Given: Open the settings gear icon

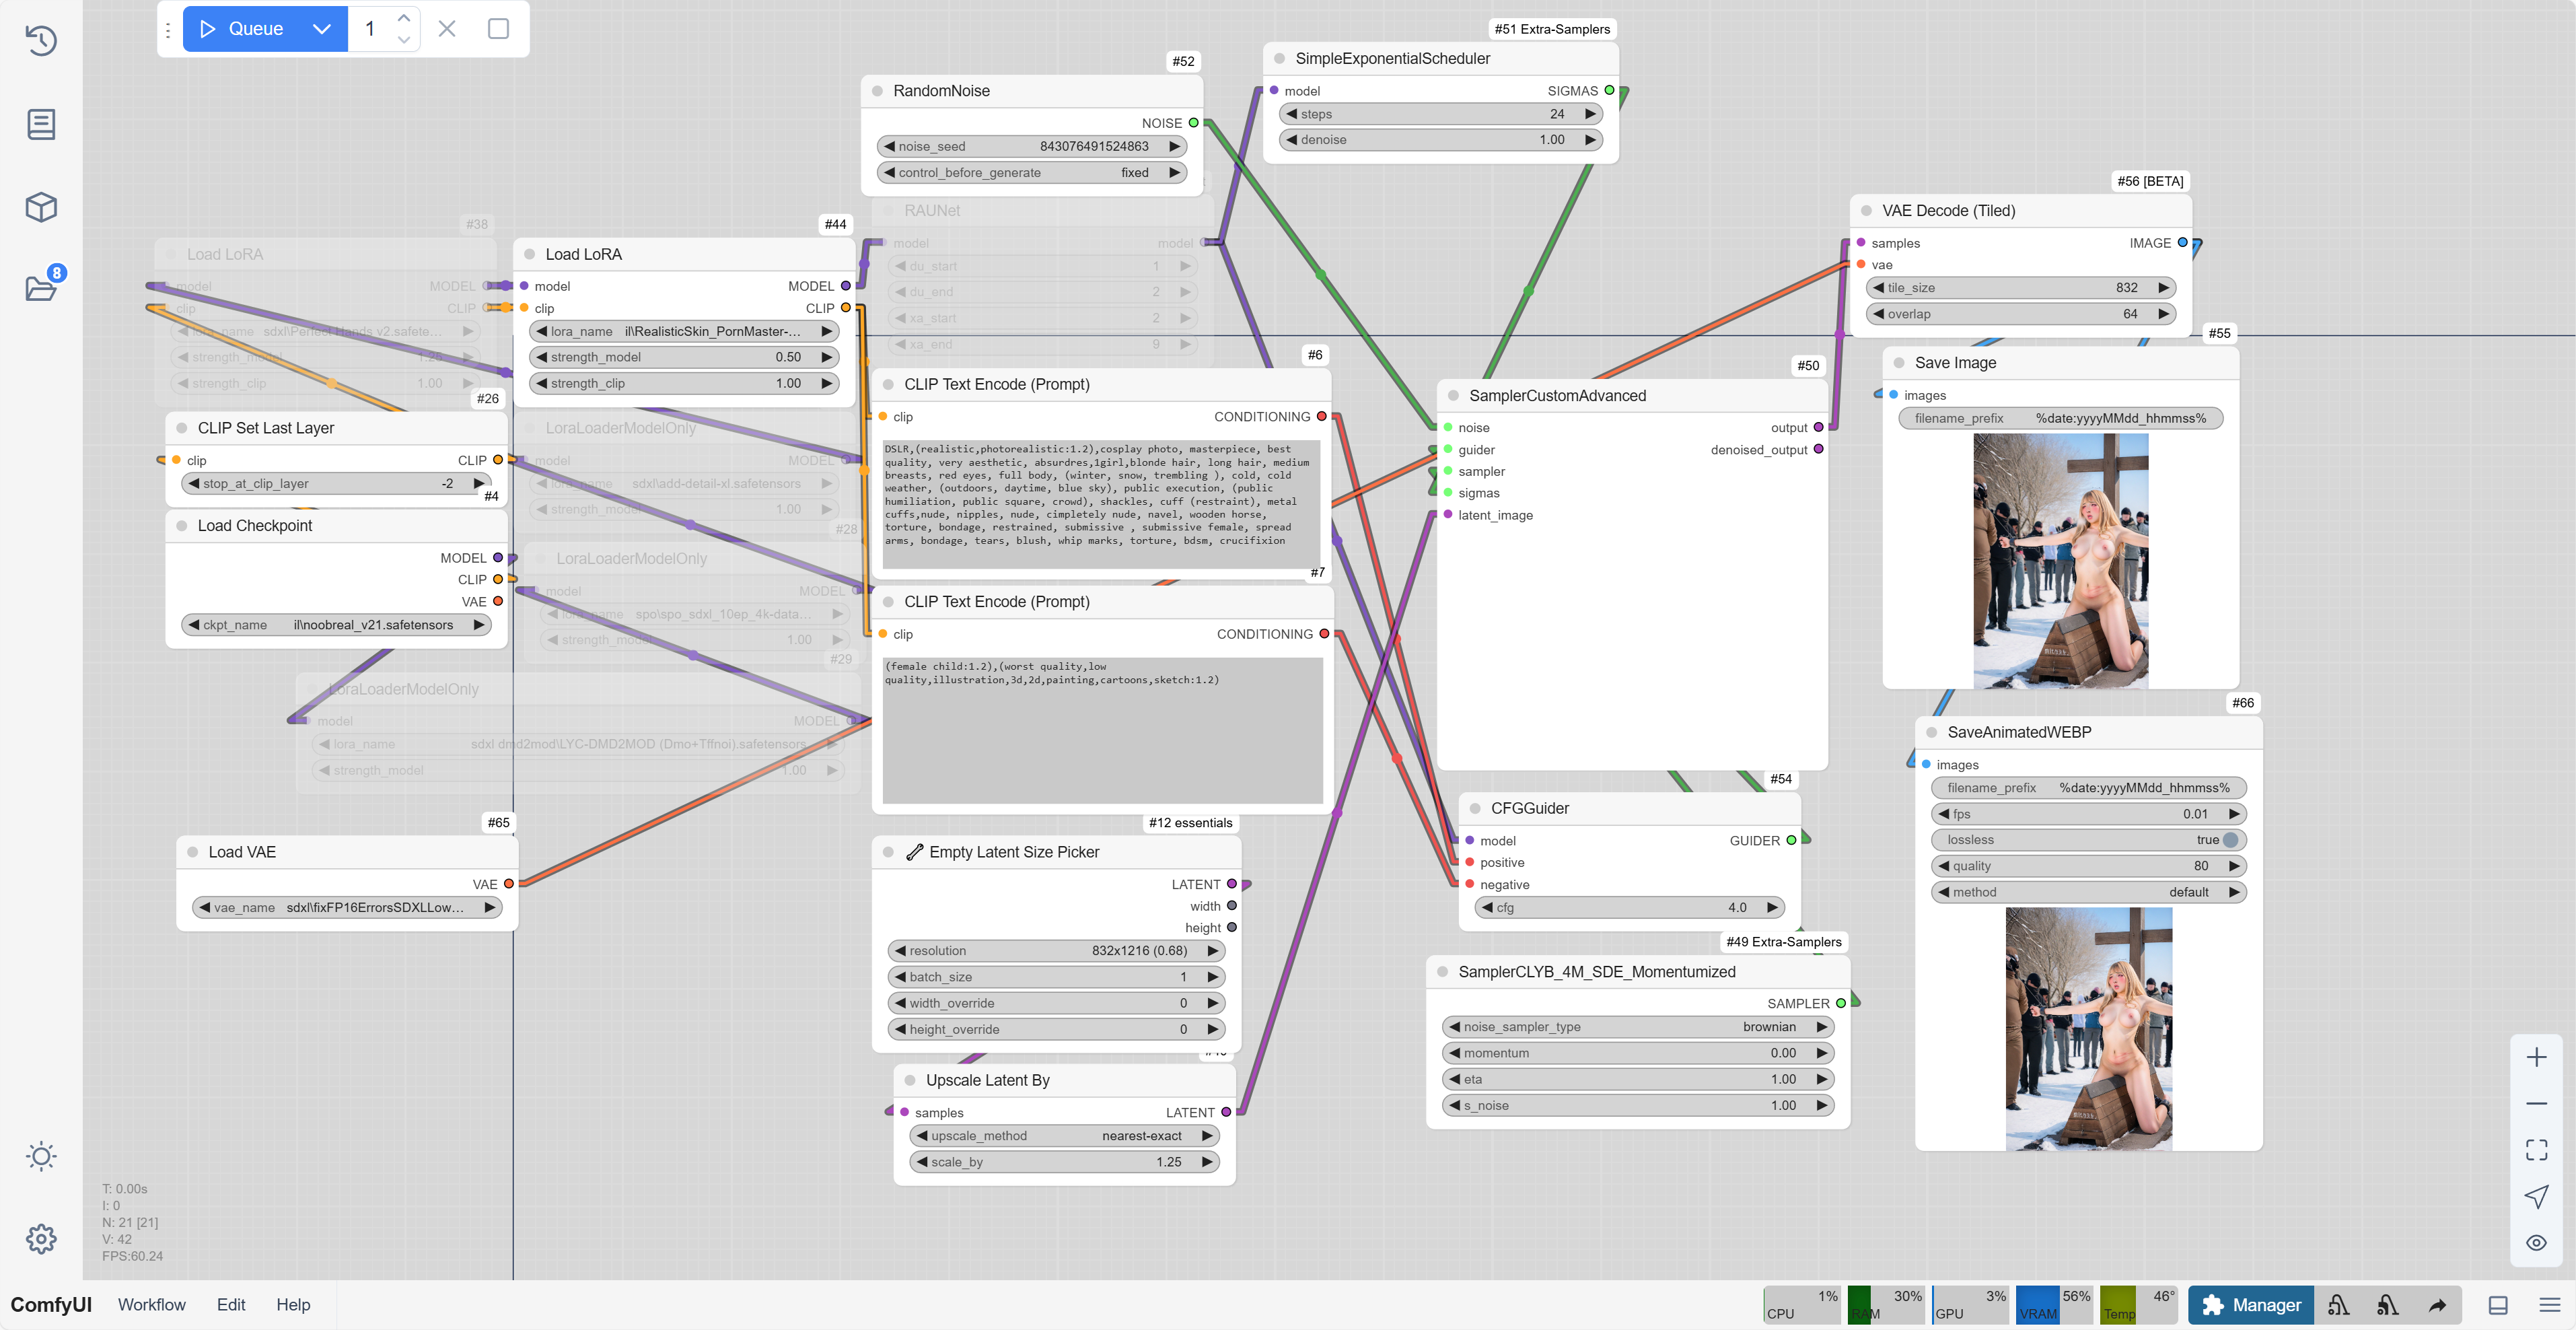Looking at the screenshot, I should (41, 1239).
